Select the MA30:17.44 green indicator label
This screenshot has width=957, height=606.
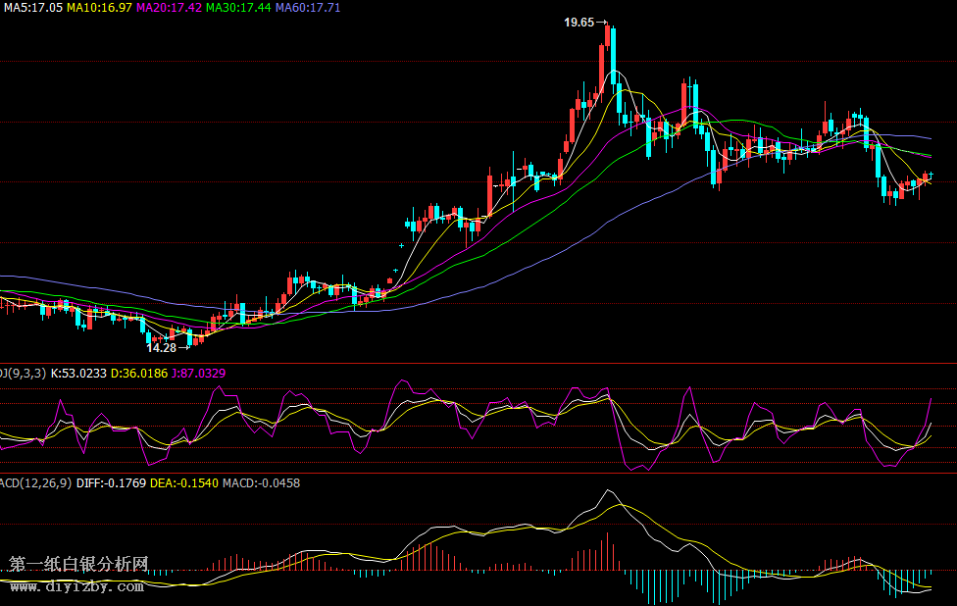[x=238, y=7]
